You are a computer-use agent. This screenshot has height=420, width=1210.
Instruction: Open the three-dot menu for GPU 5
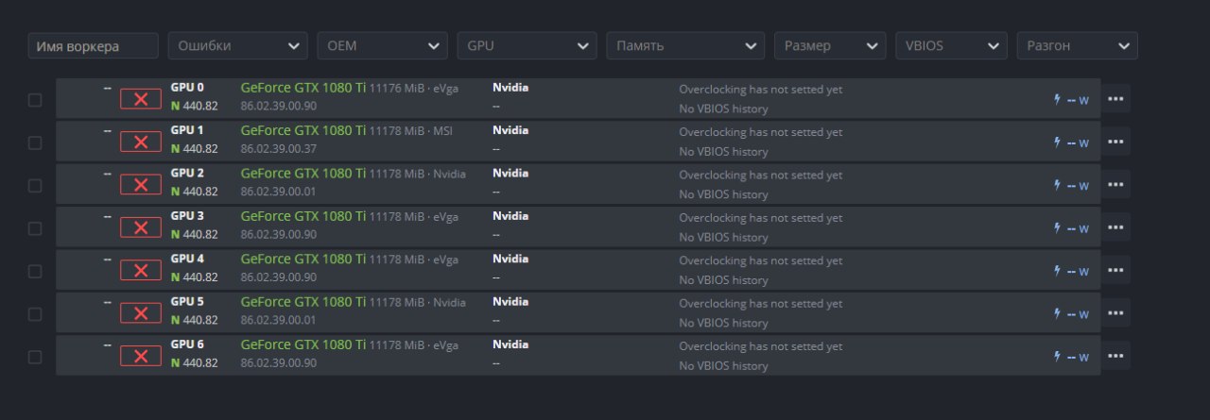[x=1115, y=312]
